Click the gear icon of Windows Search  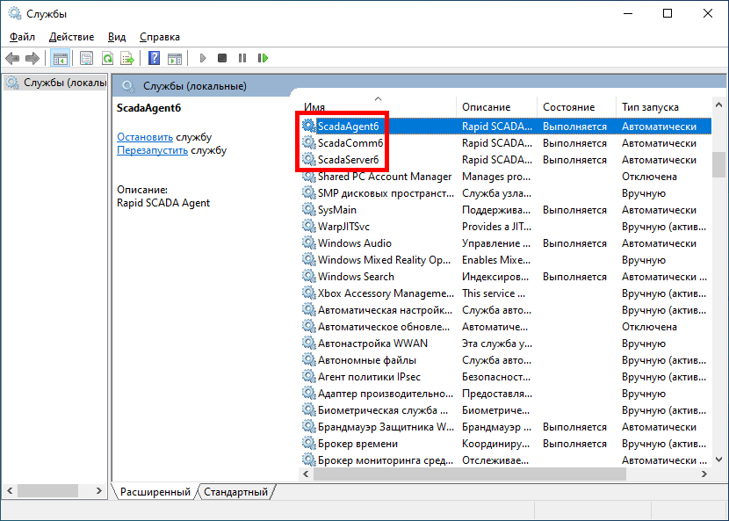tap(308, 277)
